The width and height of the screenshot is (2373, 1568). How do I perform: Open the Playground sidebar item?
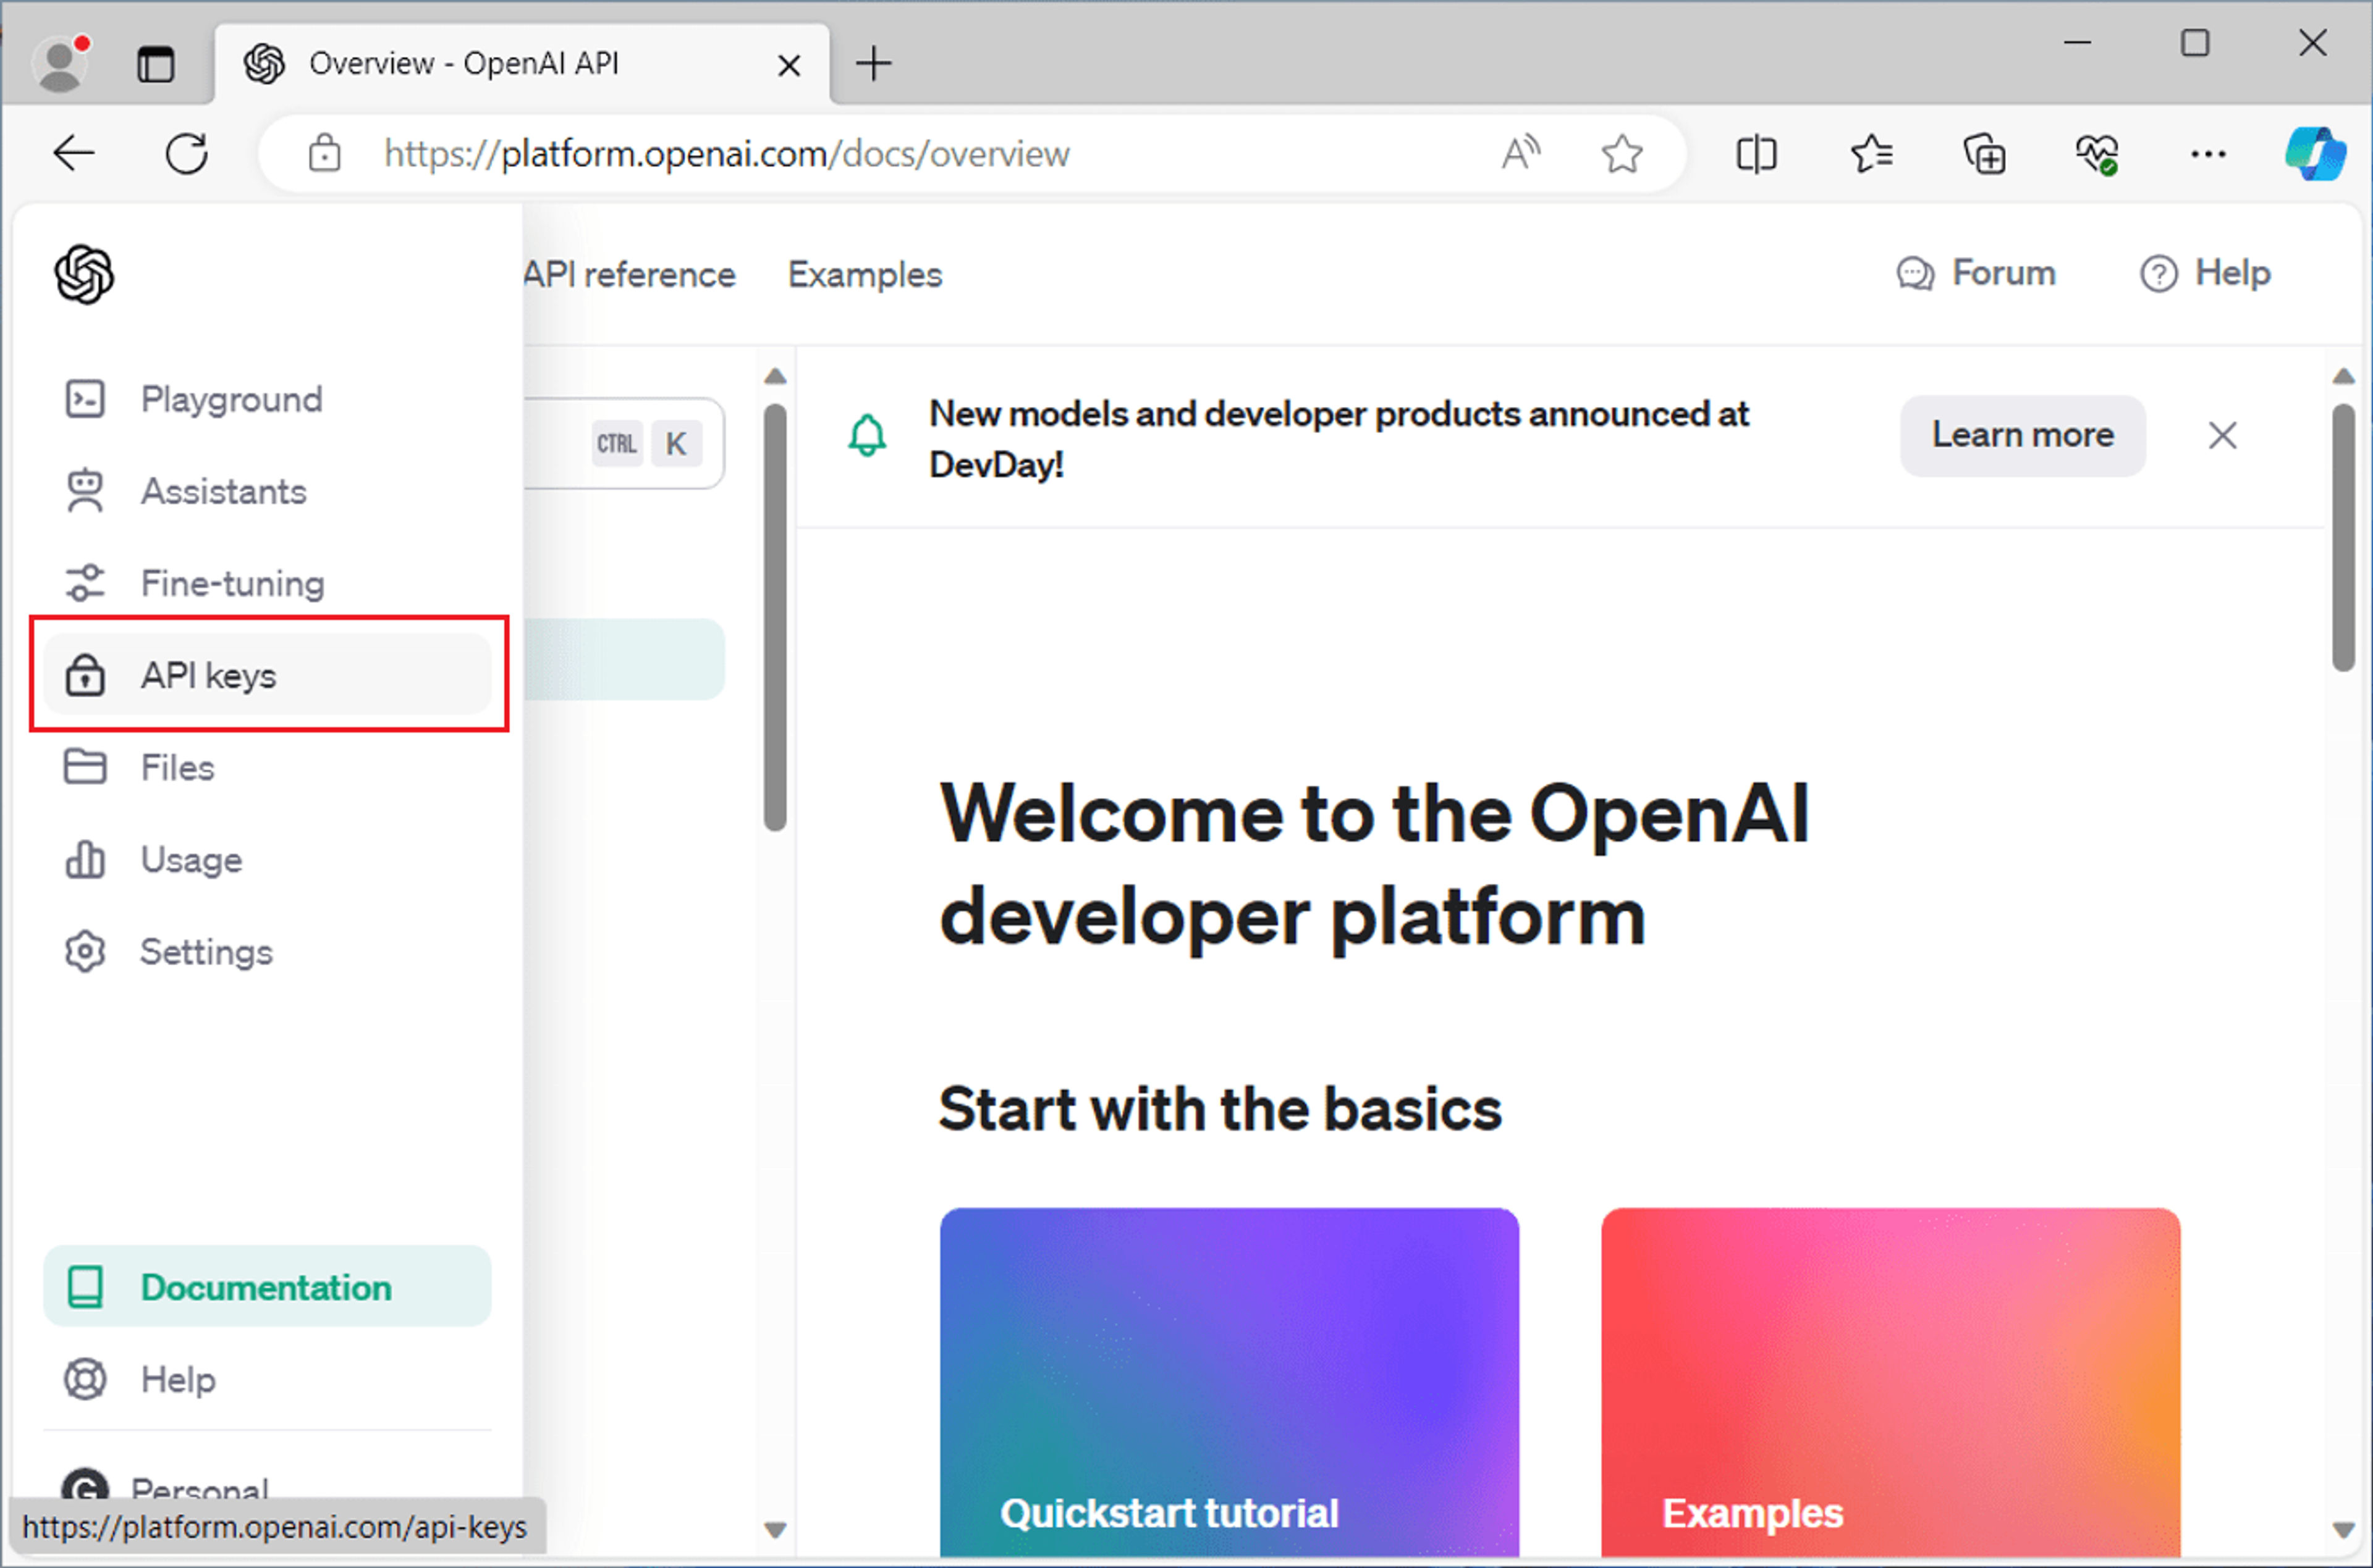(x=267, y=399)
